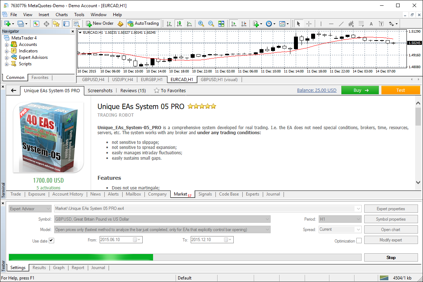The width and height of the screenshot is (423, 282).
Task: Expand the Expert Advisors tree node
Action: coord(7,57)
